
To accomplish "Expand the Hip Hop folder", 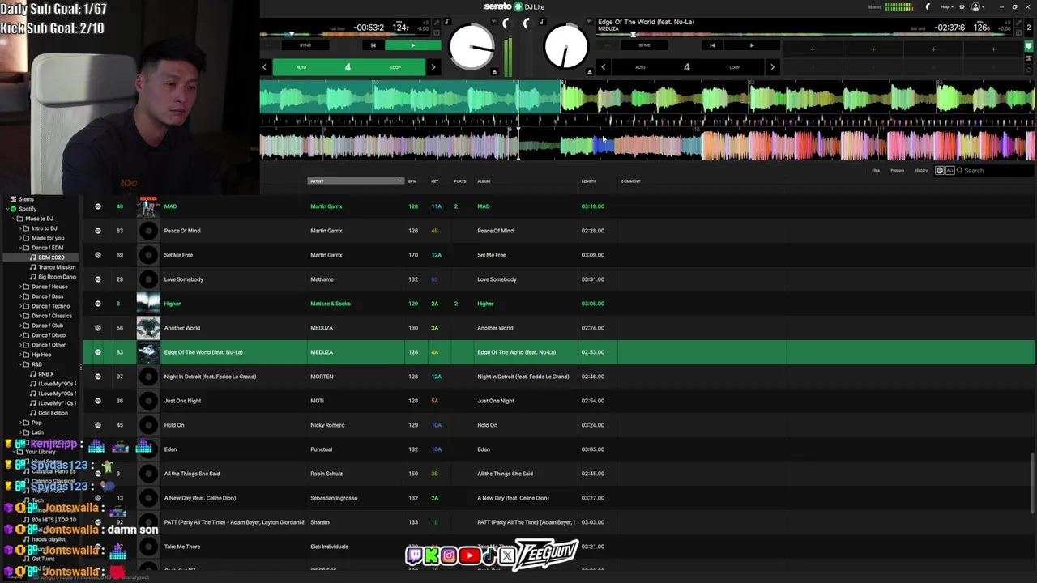I will click(19, 355).
